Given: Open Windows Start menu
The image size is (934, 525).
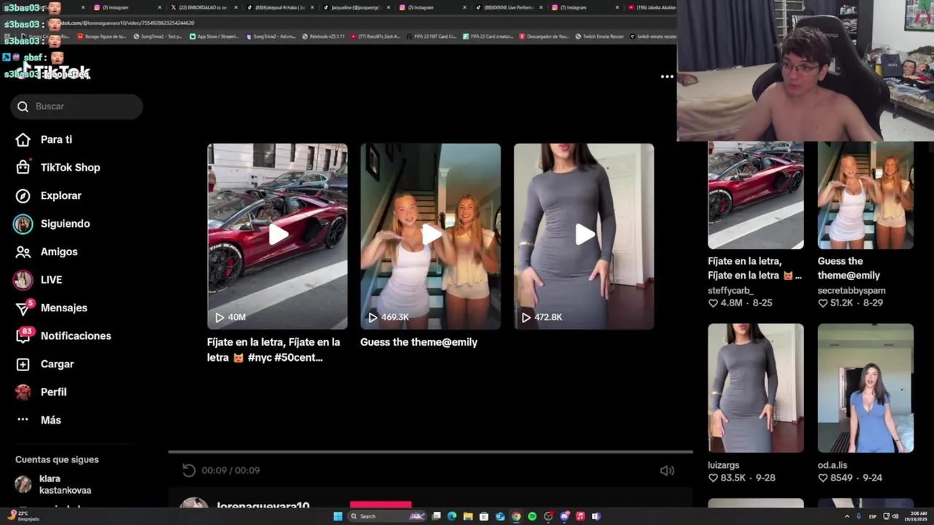Looking at the screenshot, I should pos(338,516).
